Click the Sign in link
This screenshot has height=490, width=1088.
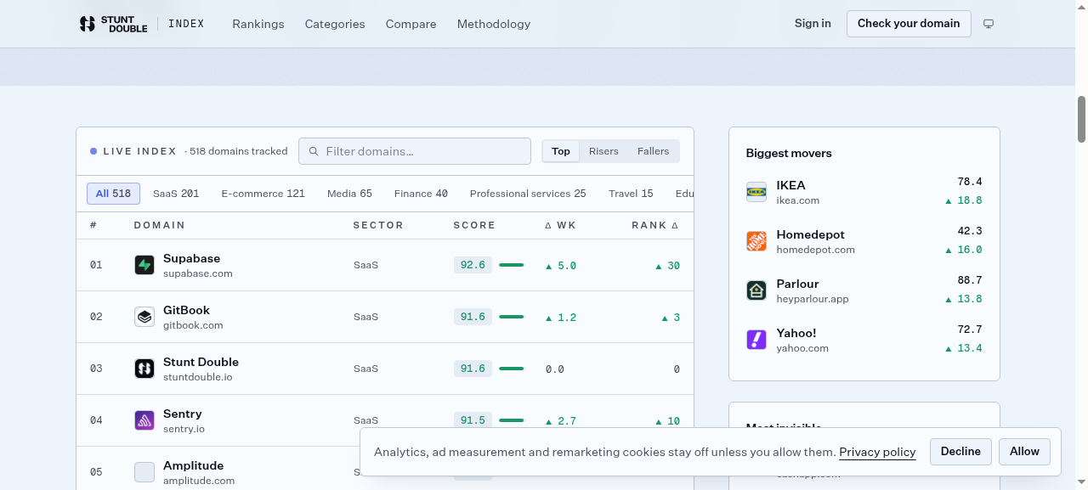(813, 24)
